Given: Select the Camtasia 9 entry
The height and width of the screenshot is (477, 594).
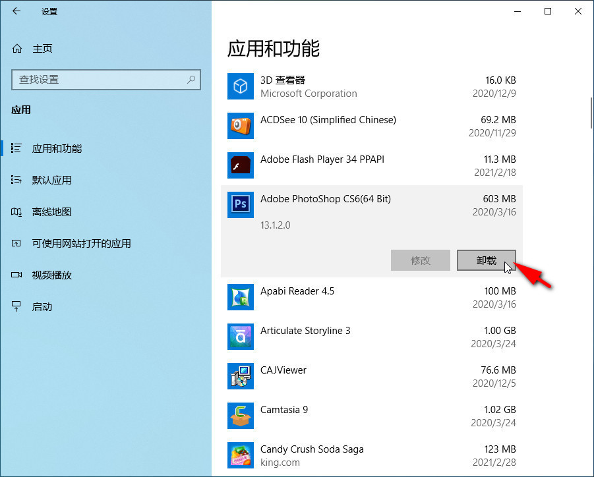Looking at the screenshot, I should (x=284, y=410).
